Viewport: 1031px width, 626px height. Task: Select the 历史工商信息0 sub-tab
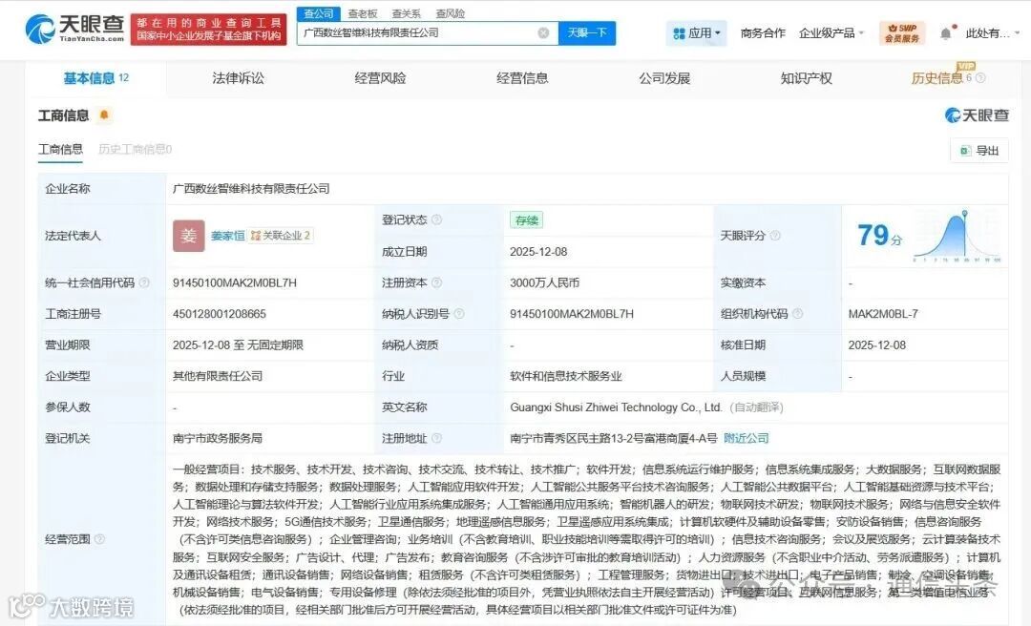click(x=135, y=149)
